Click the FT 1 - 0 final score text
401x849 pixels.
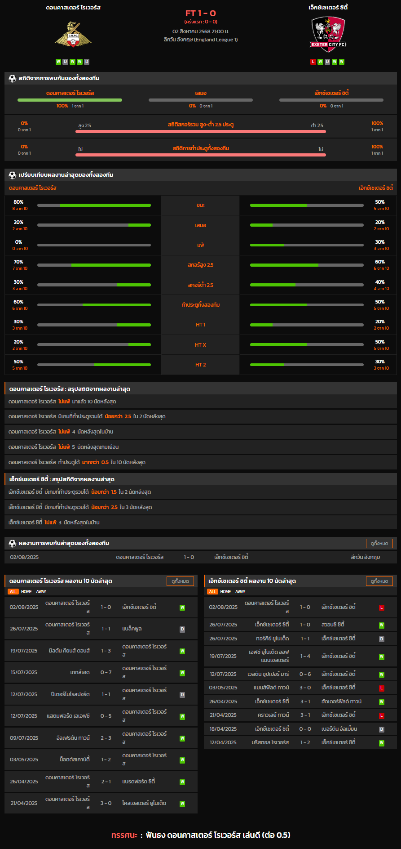point(201,13)
